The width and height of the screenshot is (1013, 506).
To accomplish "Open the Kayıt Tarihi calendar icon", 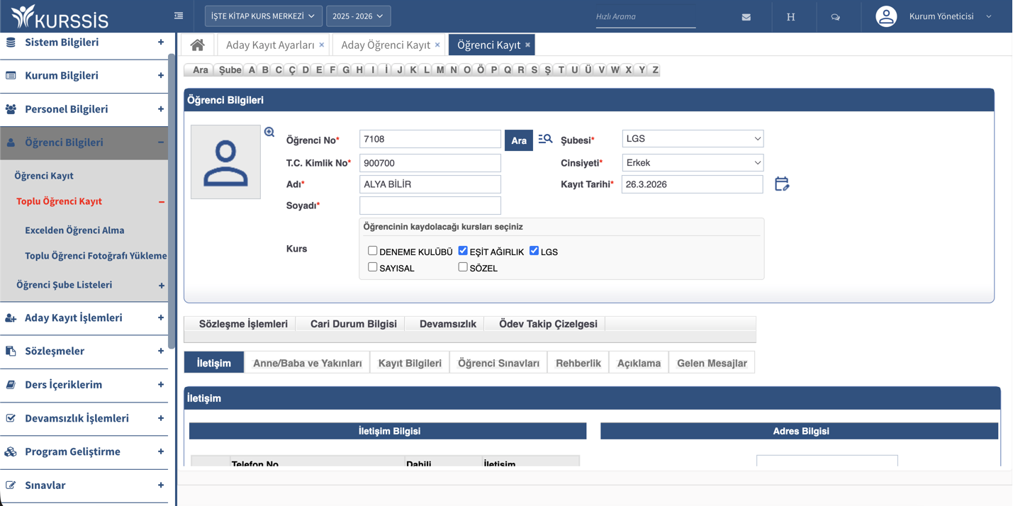I will (781, 184).
